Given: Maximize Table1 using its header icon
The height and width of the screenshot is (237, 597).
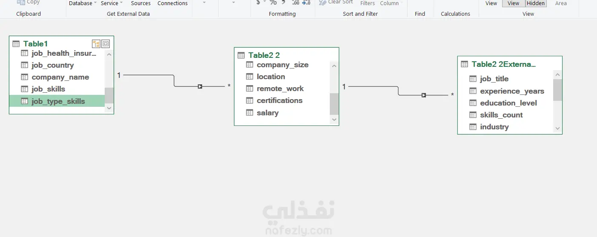Looking at the screenshot, I should click(x=106, y=44).
